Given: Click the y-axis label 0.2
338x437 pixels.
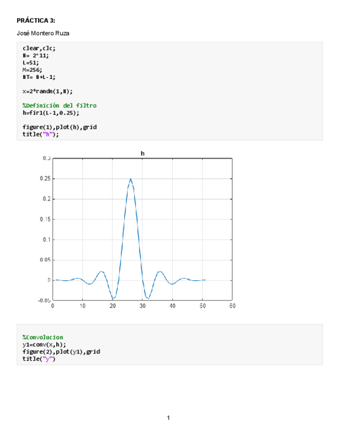Looking at the screenshot, I should pyautogui.click(x=47, y=199).
